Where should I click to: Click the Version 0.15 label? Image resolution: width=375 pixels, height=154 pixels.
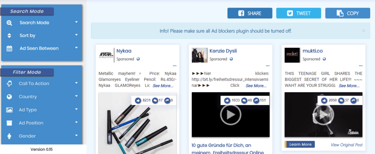coord(42,150)
